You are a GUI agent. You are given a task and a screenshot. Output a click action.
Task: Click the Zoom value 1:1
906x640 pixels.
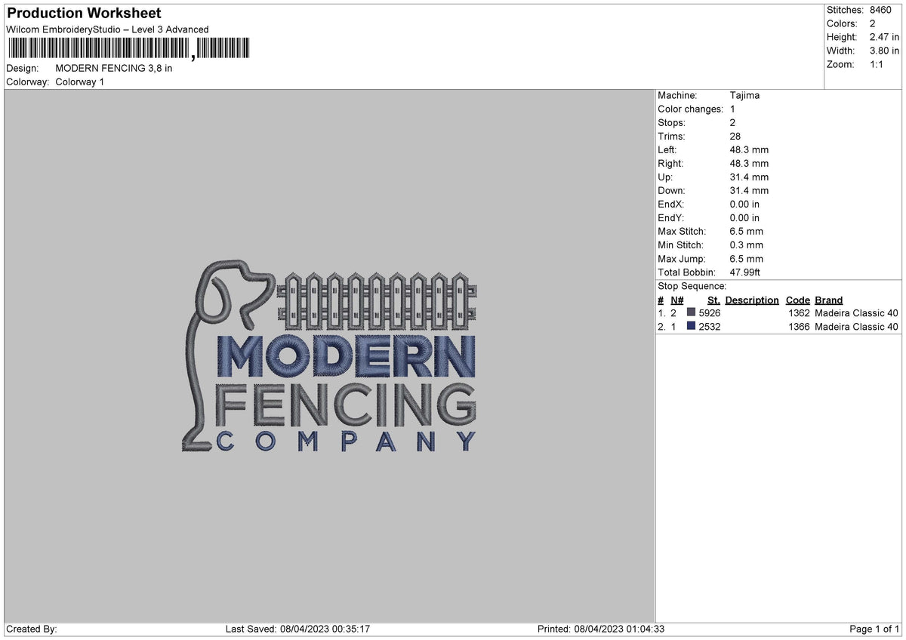(x=877, y=64)
